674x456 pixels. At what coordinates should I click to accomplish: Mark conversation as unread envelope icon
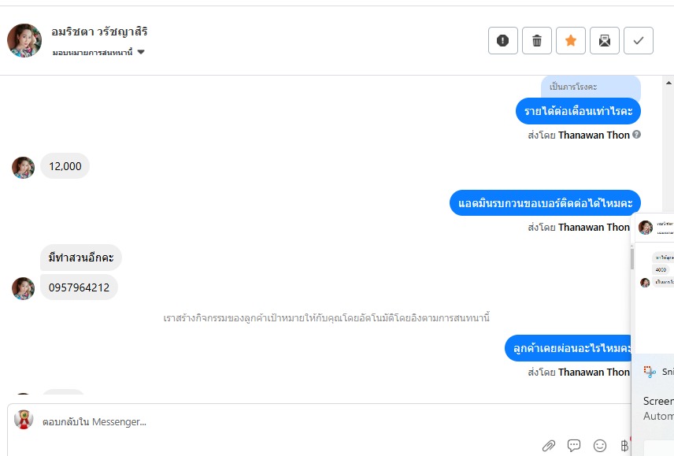[605, 40]
